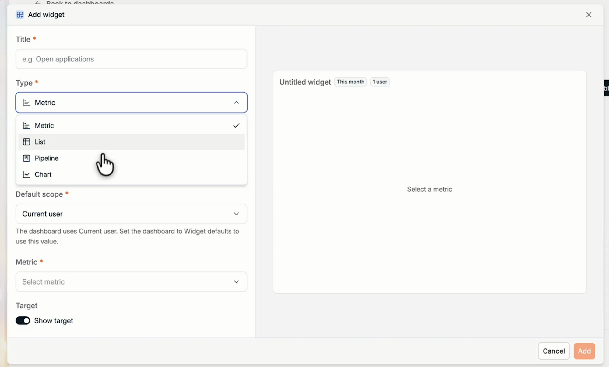This screenshot has width=609, height=367.
Task: Open the Select metric dropdown
Action: 131,282
